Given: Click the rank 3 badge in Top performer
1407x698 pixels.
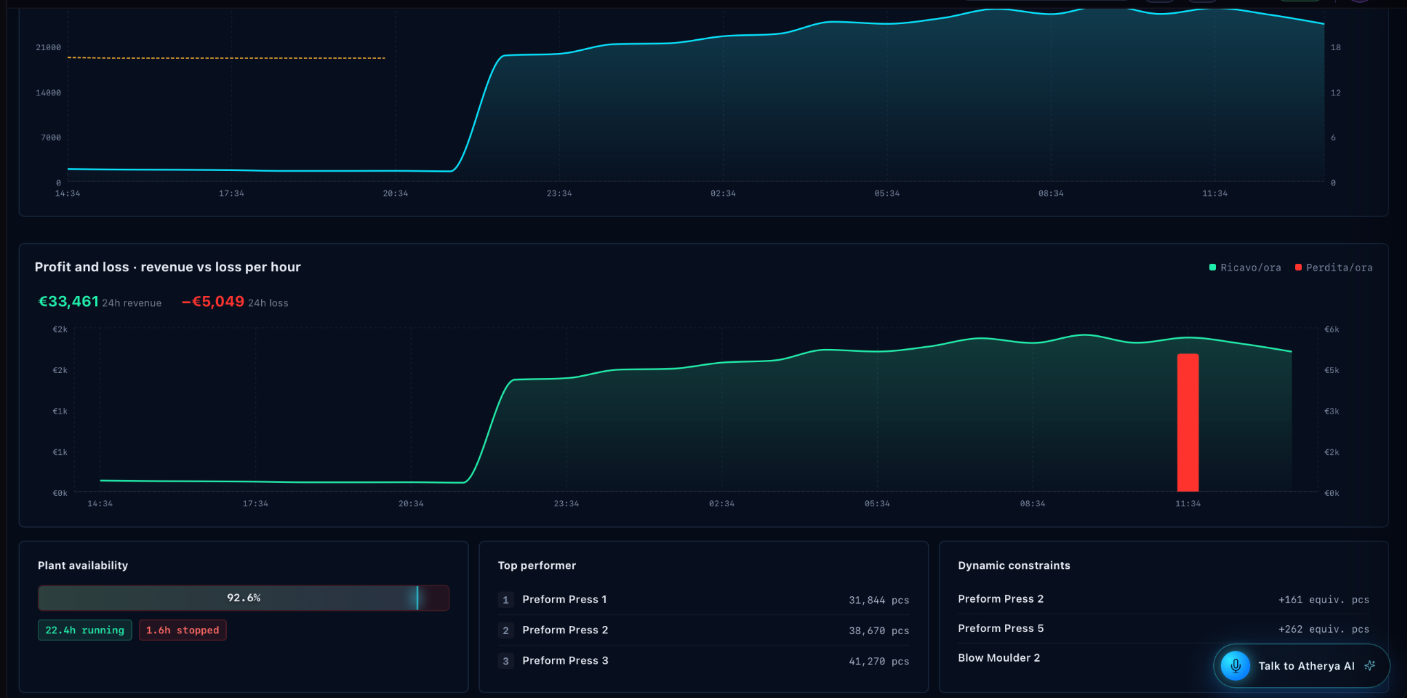Looking at the screenshot, I should (505, 661).
